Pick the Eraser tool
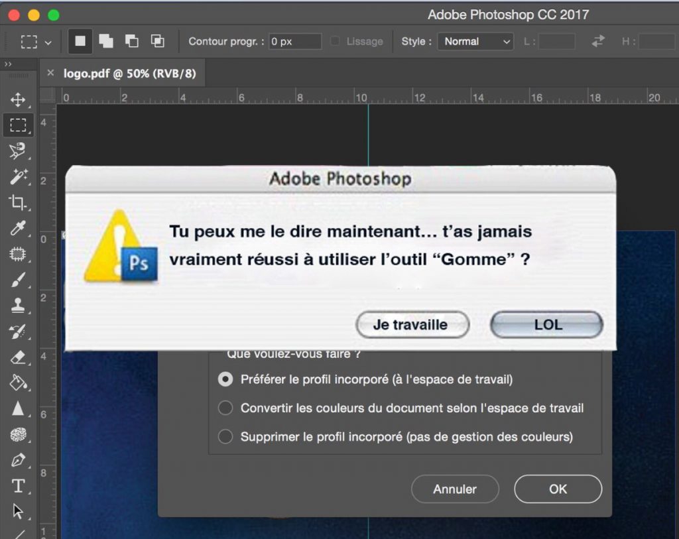Screen dimensions: 679x539 18,357
